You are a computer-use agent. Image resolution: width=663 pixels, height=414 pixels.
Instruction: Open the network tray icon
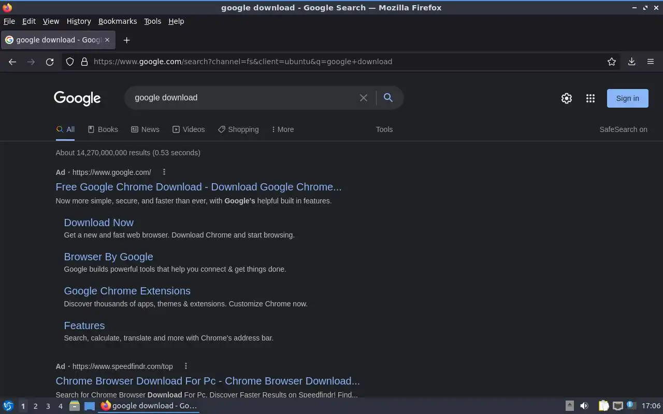617,406
